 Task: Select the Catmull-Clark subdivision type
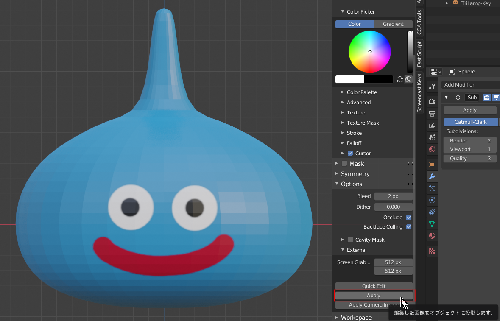click(x=471, y=122)
